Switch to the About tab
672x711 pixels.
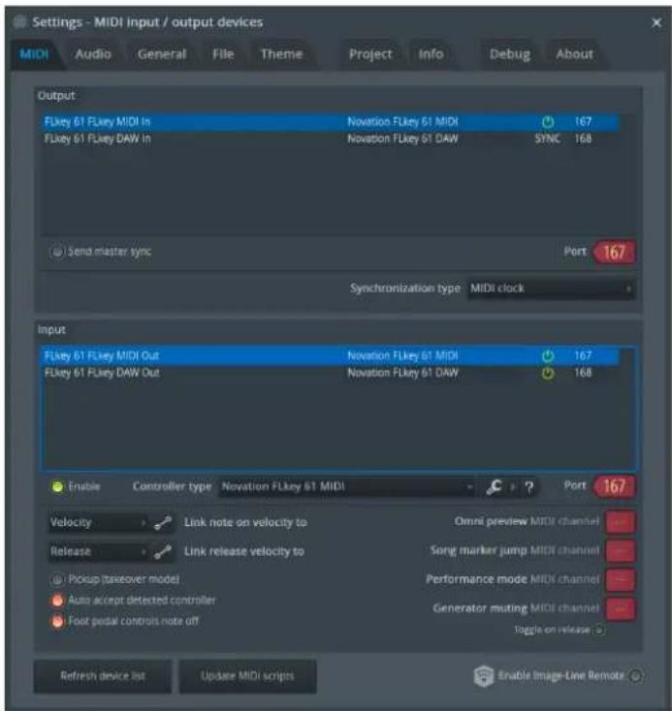(575, 54)
